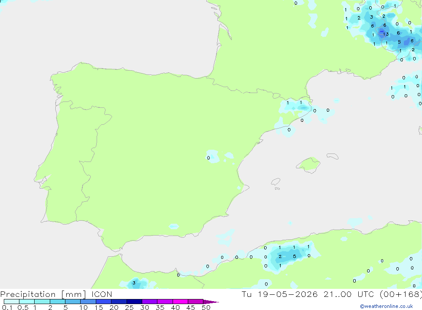Pick the 25–30 mm navy legend swatch
The height and width of the screenshot is (310, 422).
(x=134, y=302)
